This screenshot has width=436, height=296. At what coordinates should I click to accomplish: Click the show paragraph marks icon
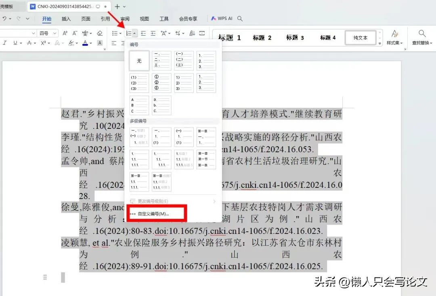(202, 33)
